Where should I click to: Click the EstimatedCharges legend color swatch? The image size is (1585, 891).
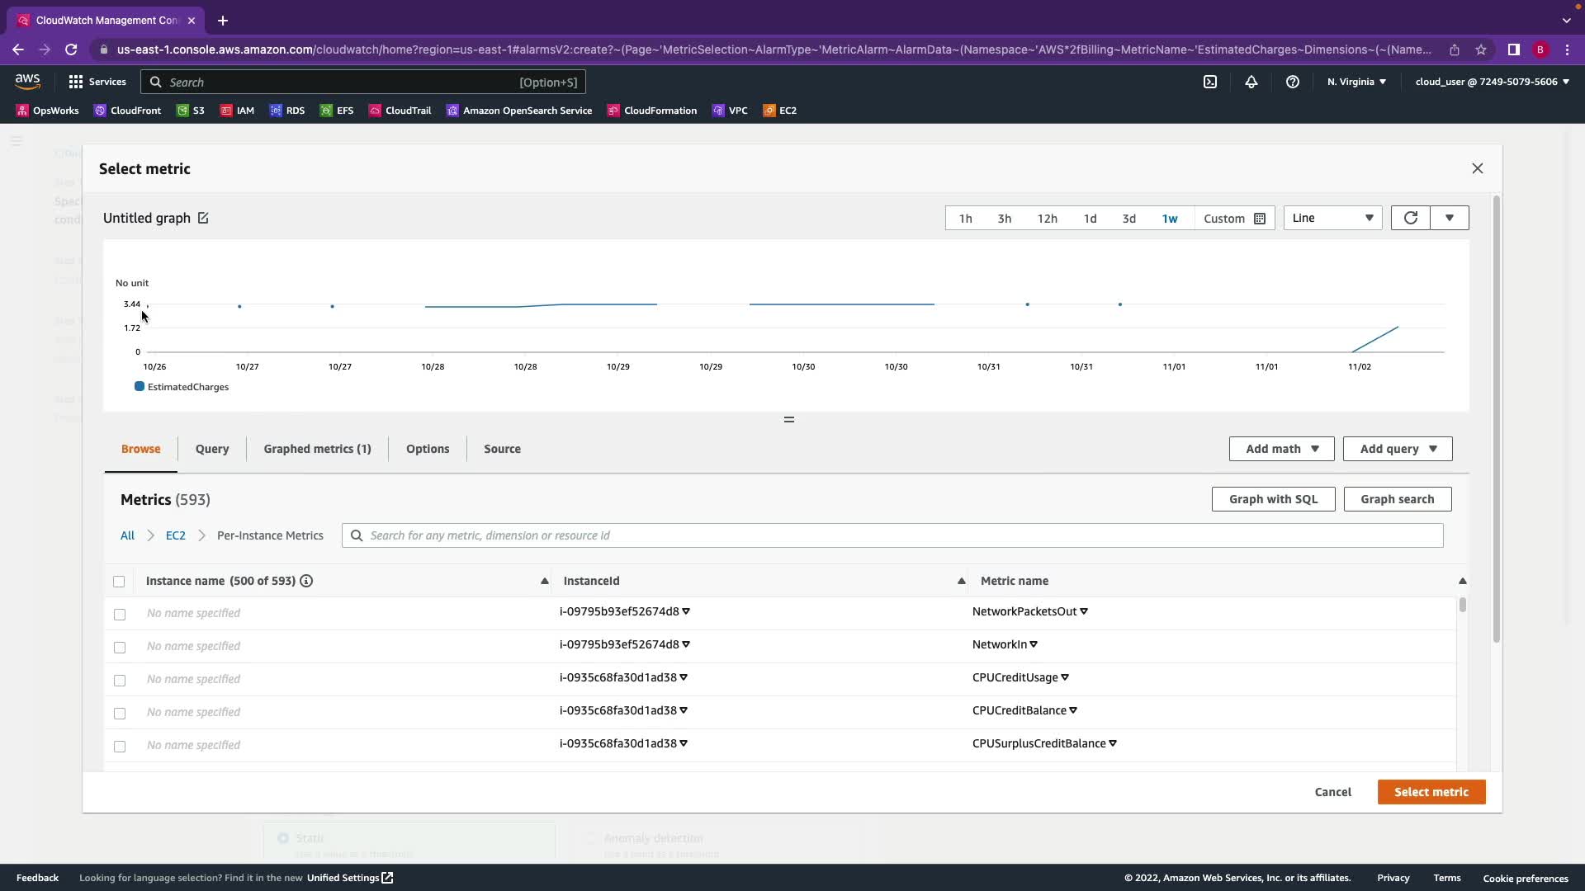pos(140,387)
